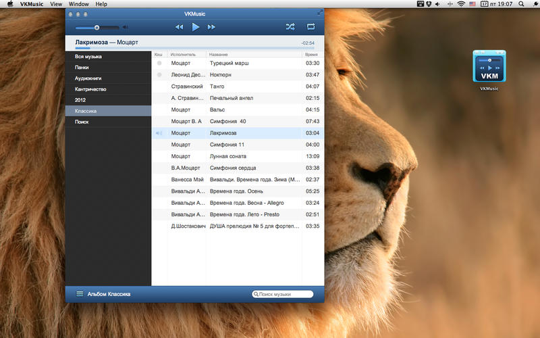Open the Window menu in the menu bar
Screen dimensions: 540x338
78,4
